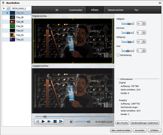Decrease Helligkeit with the down arrow
The image size is (163, 135).
144,24
